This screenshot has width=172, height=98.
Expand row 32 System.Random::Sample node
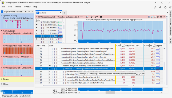click(x=50, y=77)
